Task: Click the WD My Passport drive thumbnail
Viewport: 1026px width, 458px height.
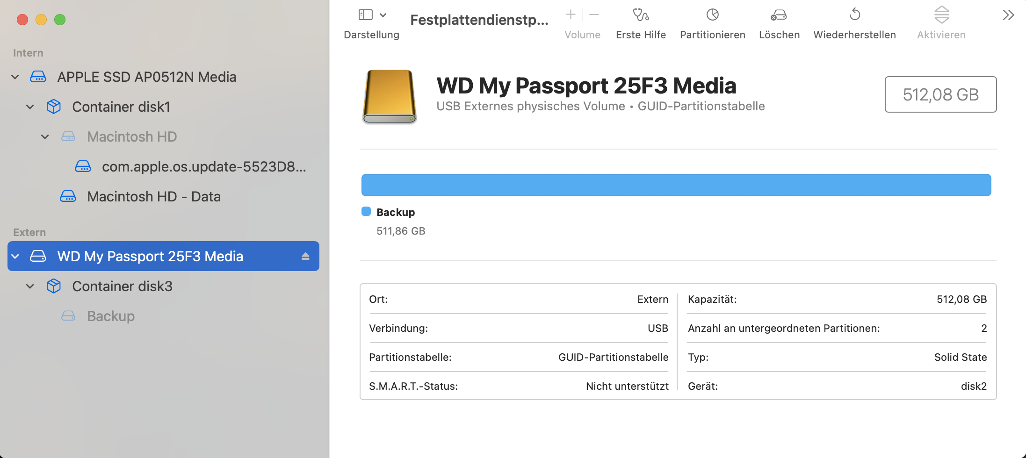Action: pos(389,96)
